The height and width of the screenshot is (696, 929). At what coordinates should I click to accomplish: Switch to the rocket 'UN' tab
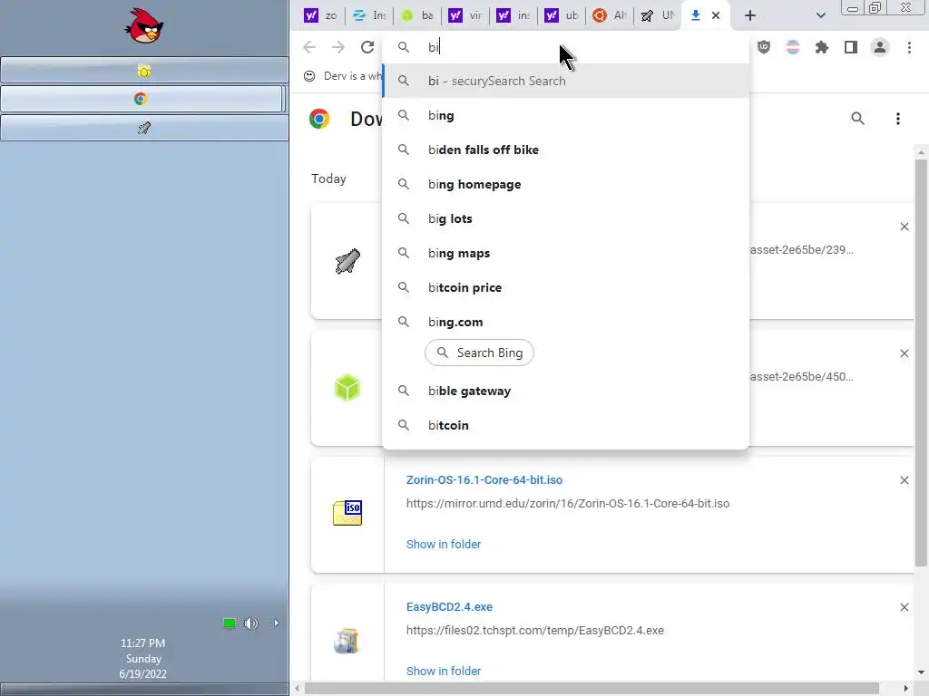[x=658, y=15]
